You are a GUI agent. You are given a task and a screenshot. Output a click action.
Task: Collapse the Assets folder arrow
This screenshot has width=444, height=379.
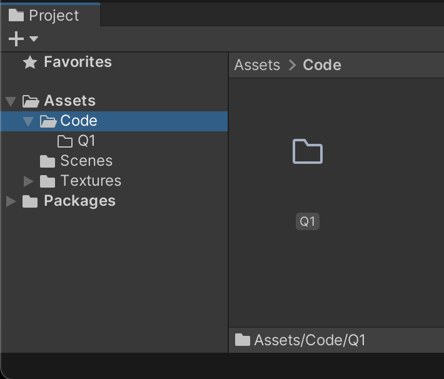coord(11,101)
